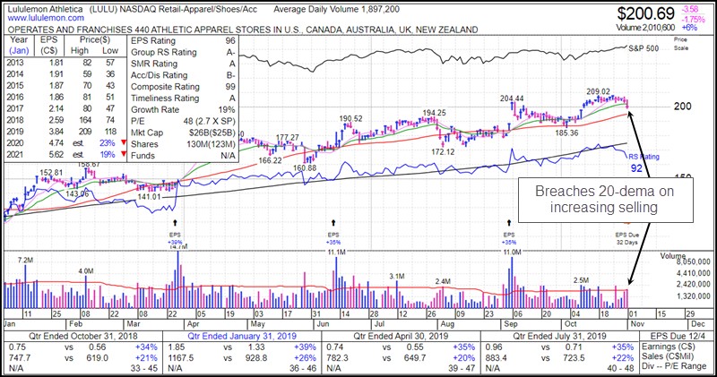Viewport: 717px width, 377px height.
Task: Click the Growth Rate 19% row
Action: 183,109
